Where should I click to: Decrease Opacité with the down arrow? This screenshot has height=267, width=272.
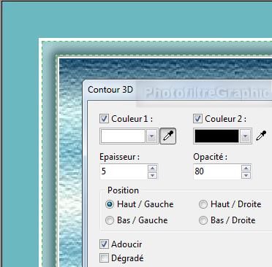[x=246, y=175]
